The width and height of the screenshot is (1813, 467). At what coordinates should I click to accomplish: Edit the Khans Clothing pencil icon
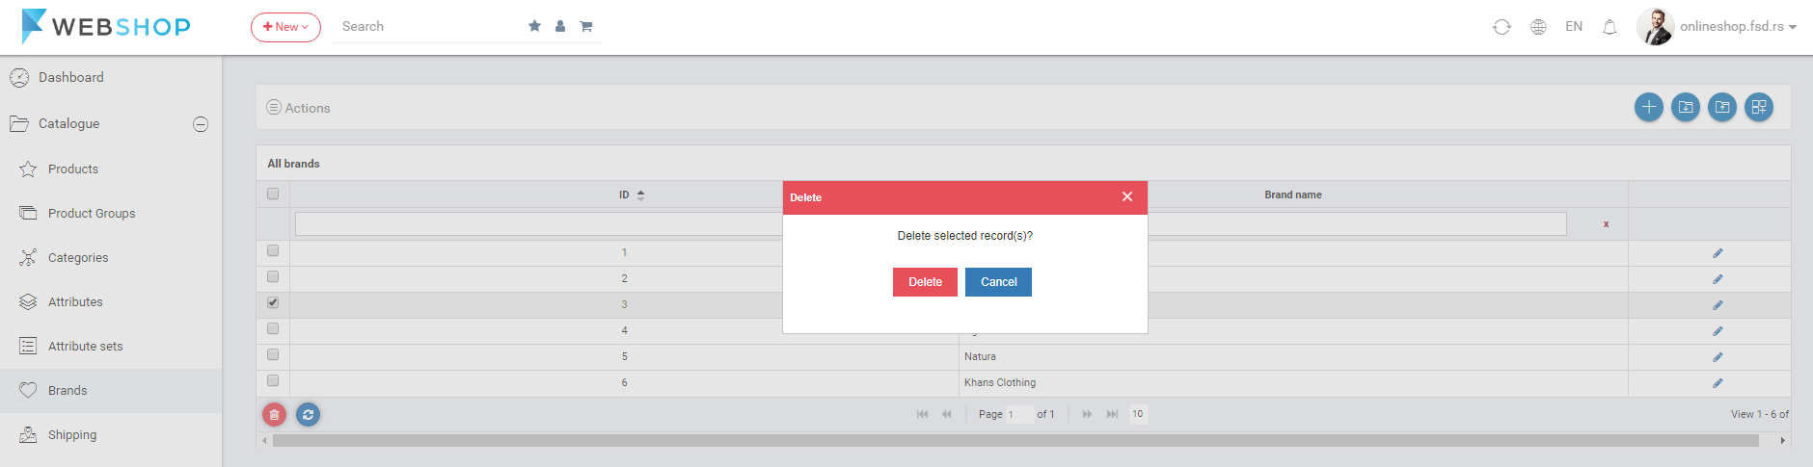tap(1718, 383)
